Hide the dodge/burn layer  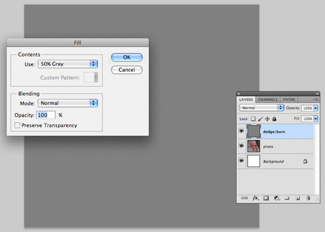point(241,131)
